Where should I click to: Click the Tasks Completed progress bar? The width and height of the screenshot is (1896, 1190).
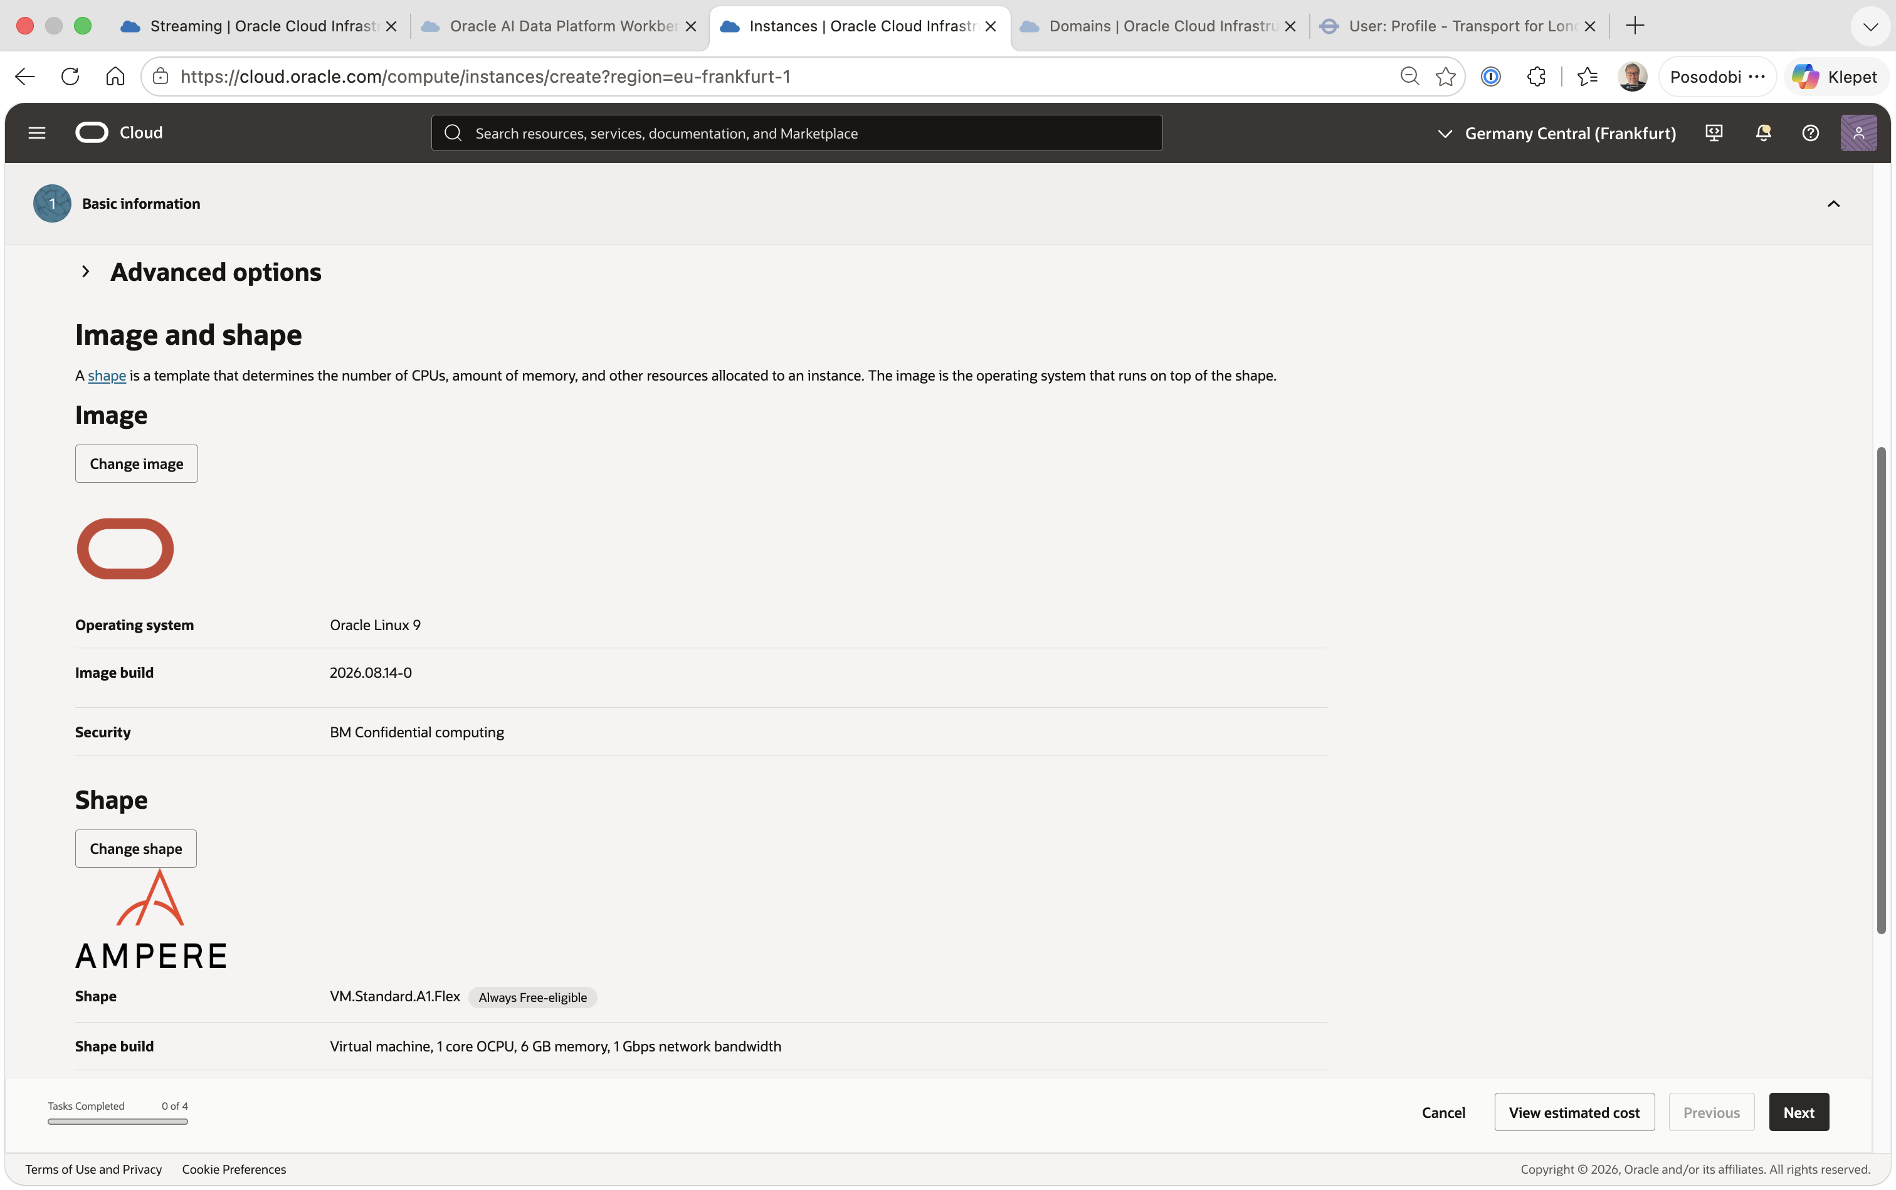pos(117,1122)
